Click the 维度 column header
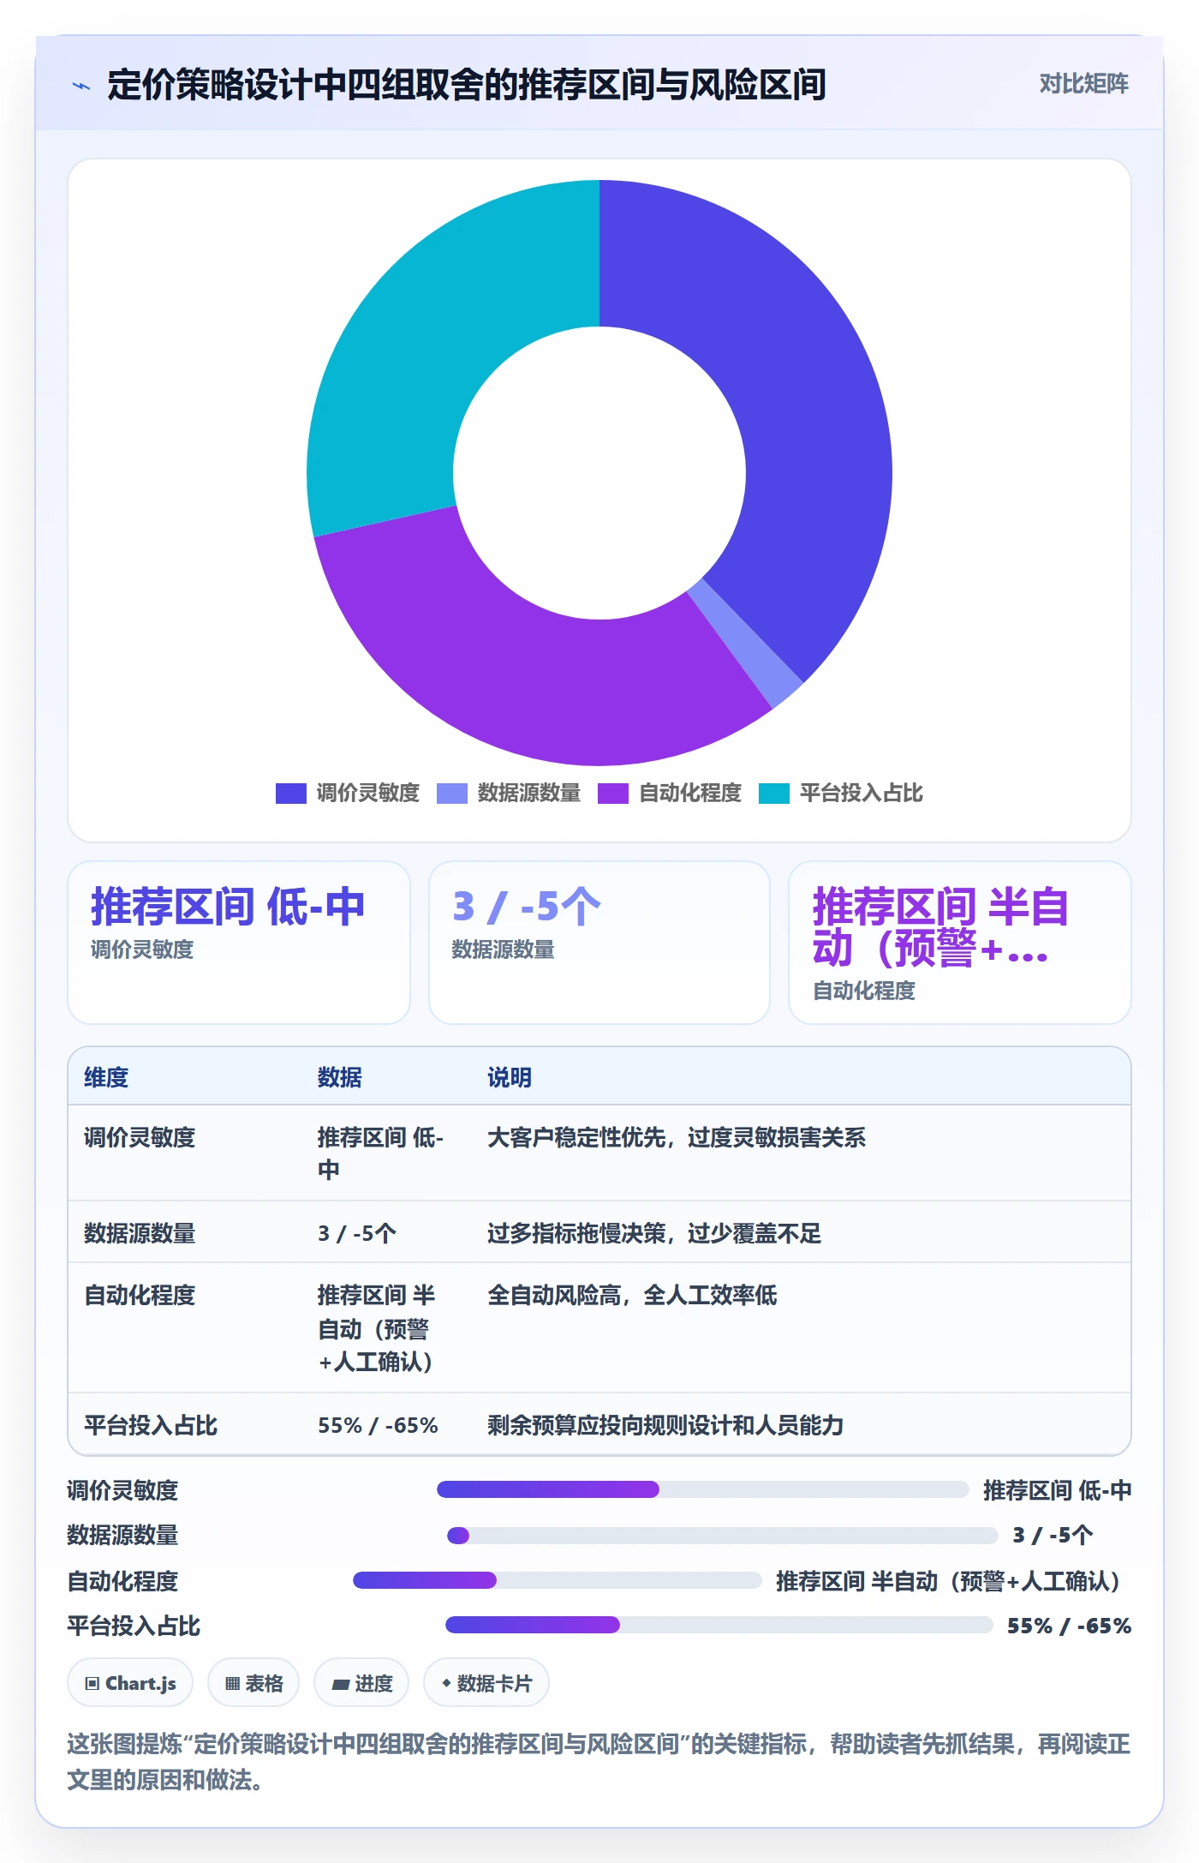 tap(106, 1077)
